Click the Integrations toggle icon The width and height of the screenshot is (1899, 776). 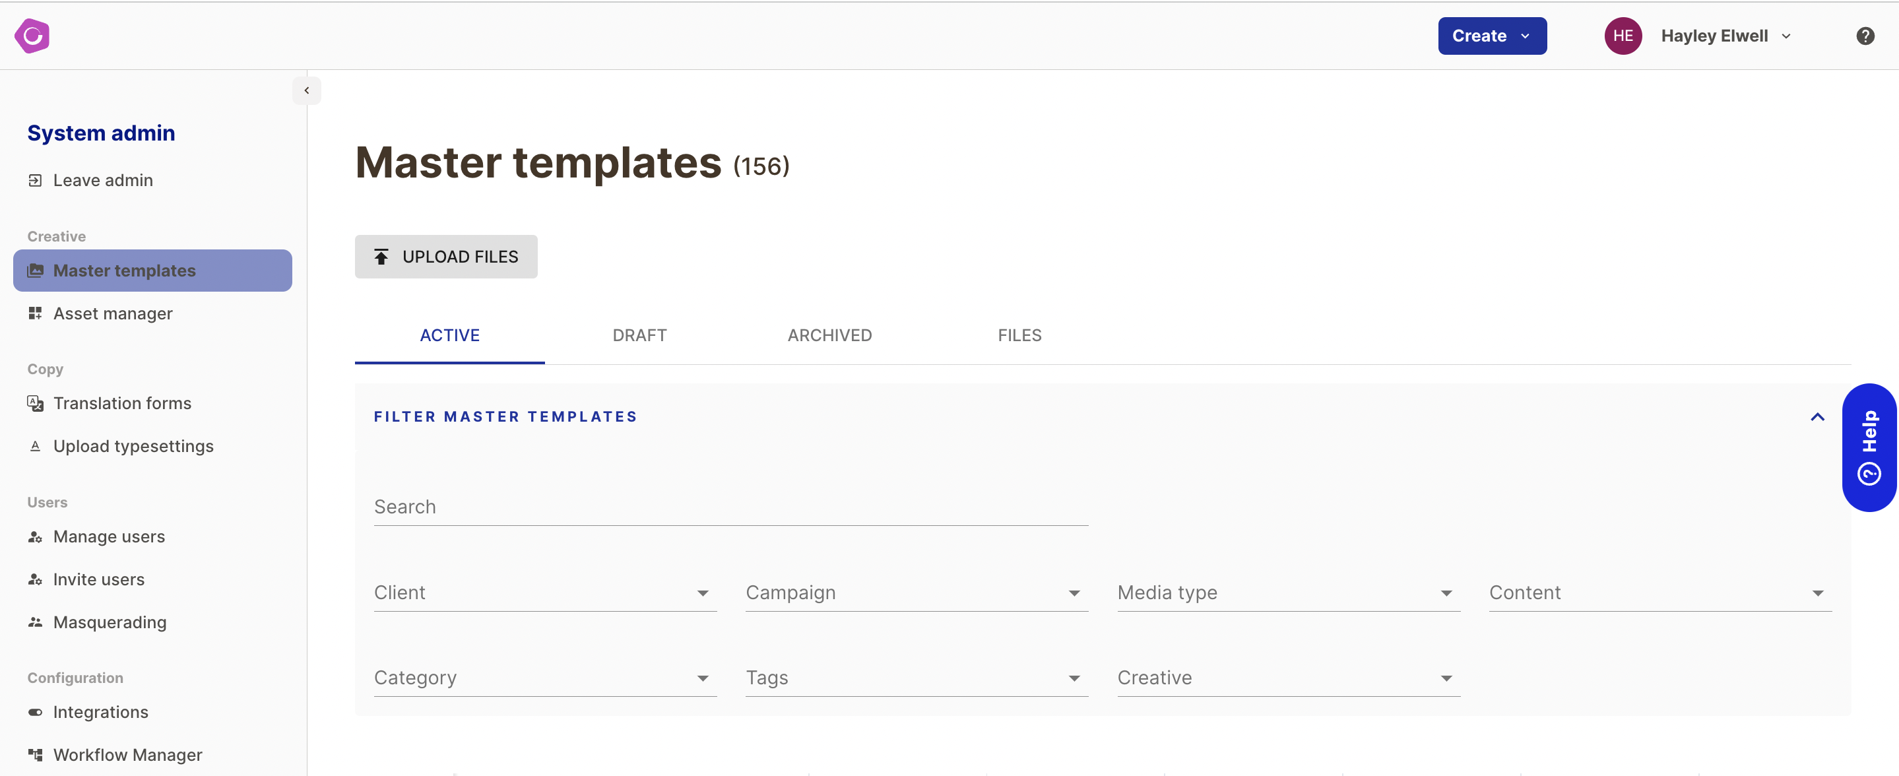click(x=35, y=712)
